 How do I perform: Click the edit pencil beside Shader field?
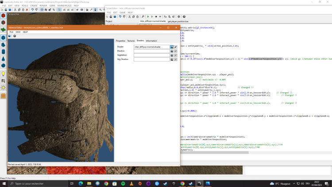point(176,47)
